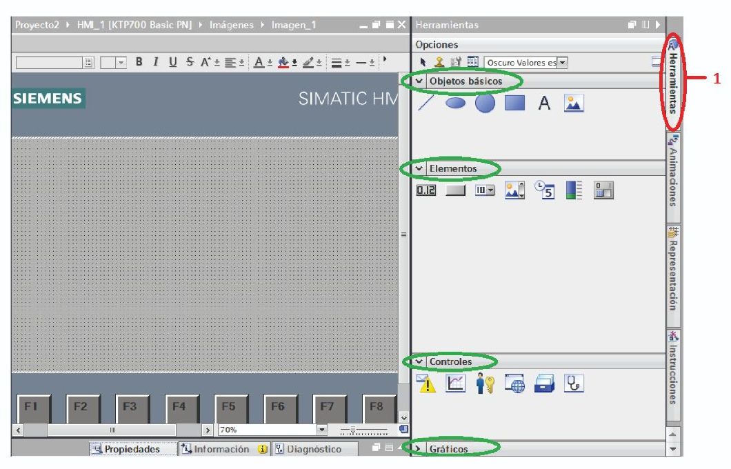Select the I/O field element icon

point(426,190)
